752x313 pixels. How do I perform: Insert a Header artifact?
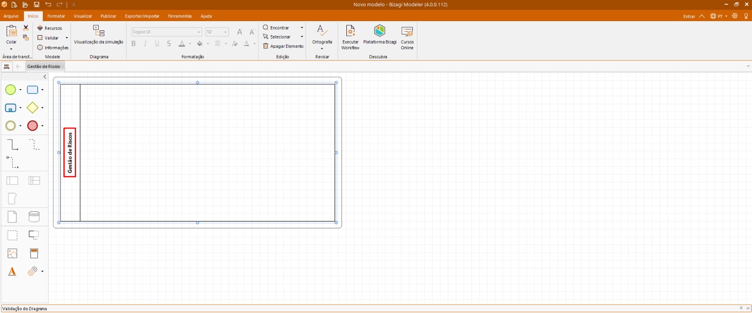34,253
